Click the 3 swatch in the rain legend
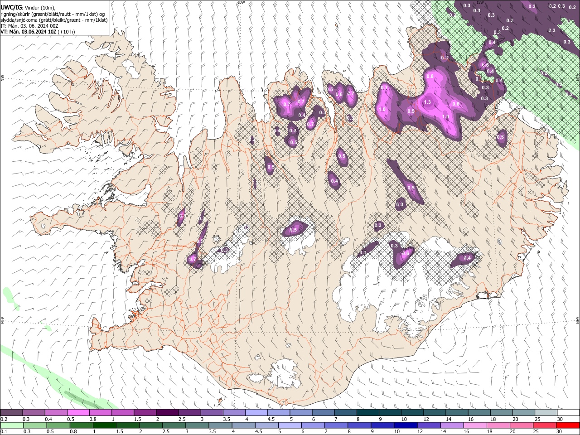The height and width of the screenshot is (435, 580). pos(197,425)
